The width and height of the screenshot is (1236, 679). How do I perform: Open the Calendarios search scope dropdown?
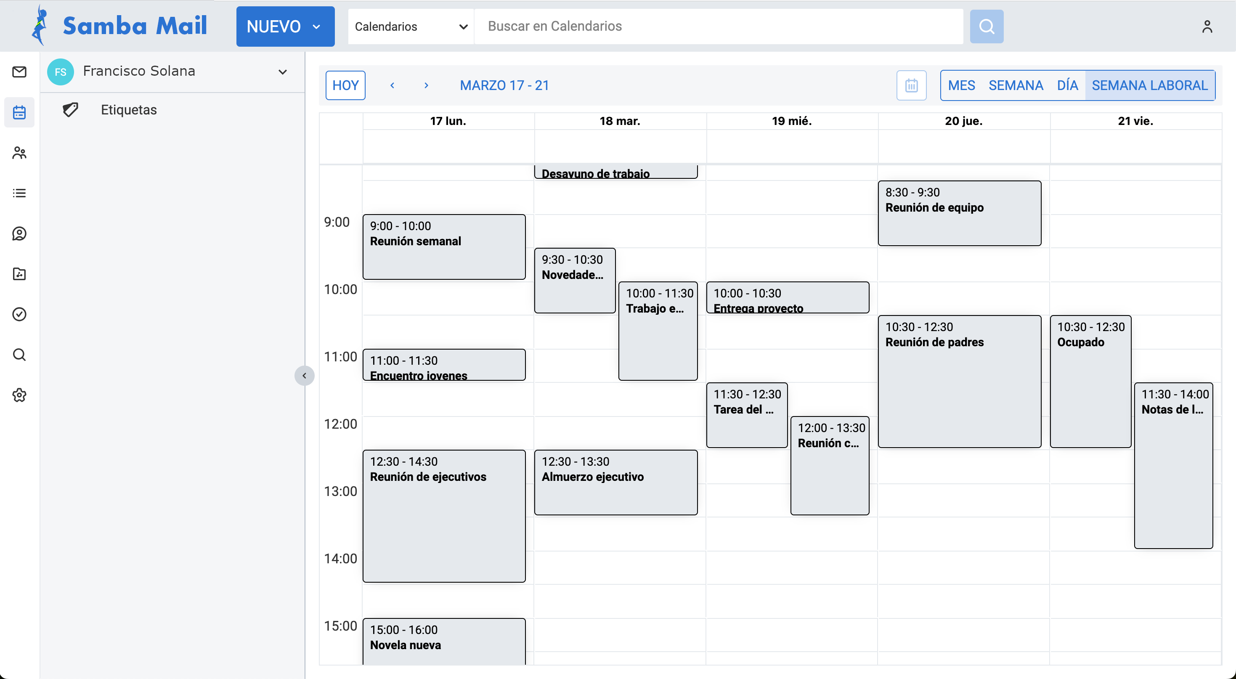[x=411, y=27]
